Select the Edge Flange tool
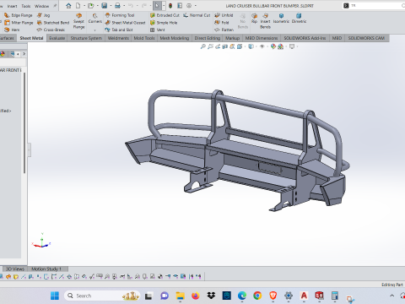Screen dimensions: 405x304 tap(19, 15)
